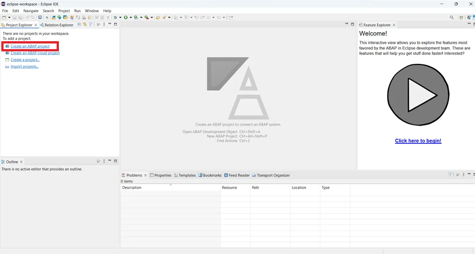The image size is (475, 254).
Task: Click the Create an ABAP project link
Action: click(x=30, y=46)
